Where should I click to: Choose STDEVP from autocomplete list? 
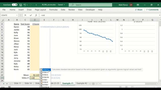(x=45, y=82)
